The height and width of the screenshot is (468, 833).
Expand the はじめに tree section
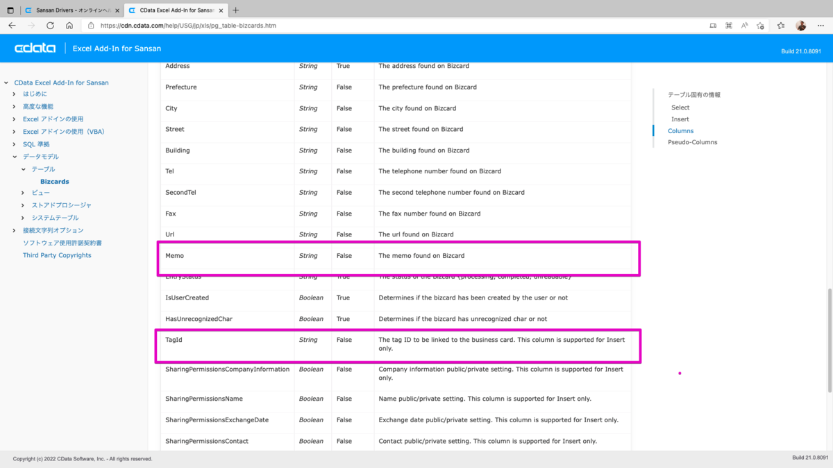(x=15, y=94)
